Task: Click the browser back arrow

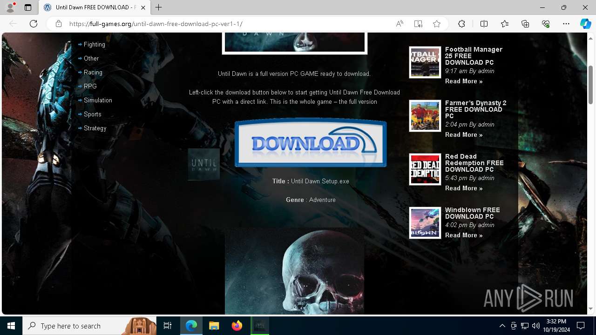Action: pos(13,24)
